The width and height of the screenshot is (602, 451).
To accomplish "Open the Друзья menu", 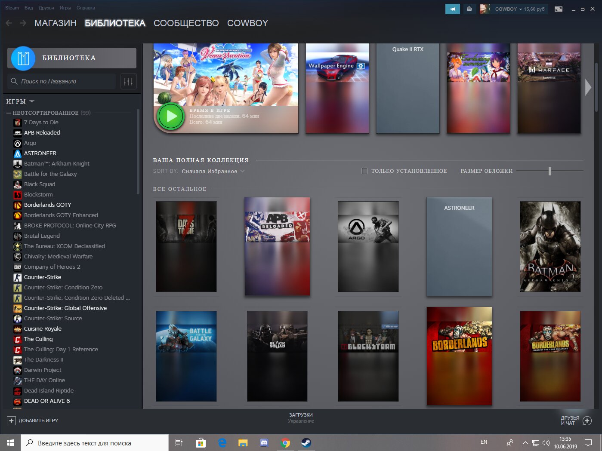I will [x=46, y=8].
